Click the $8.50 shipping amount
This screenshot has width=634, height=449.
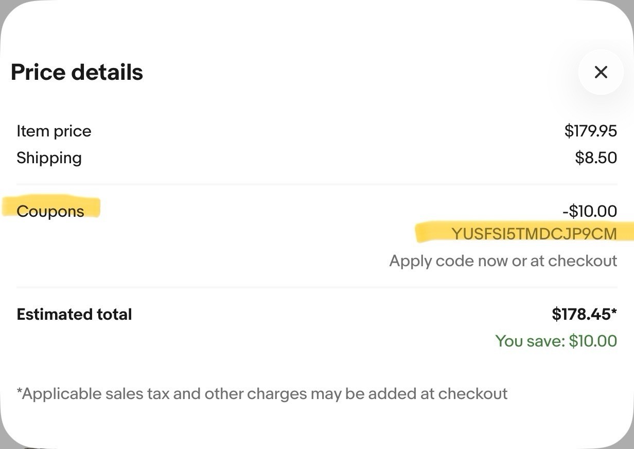pos(596,158)
